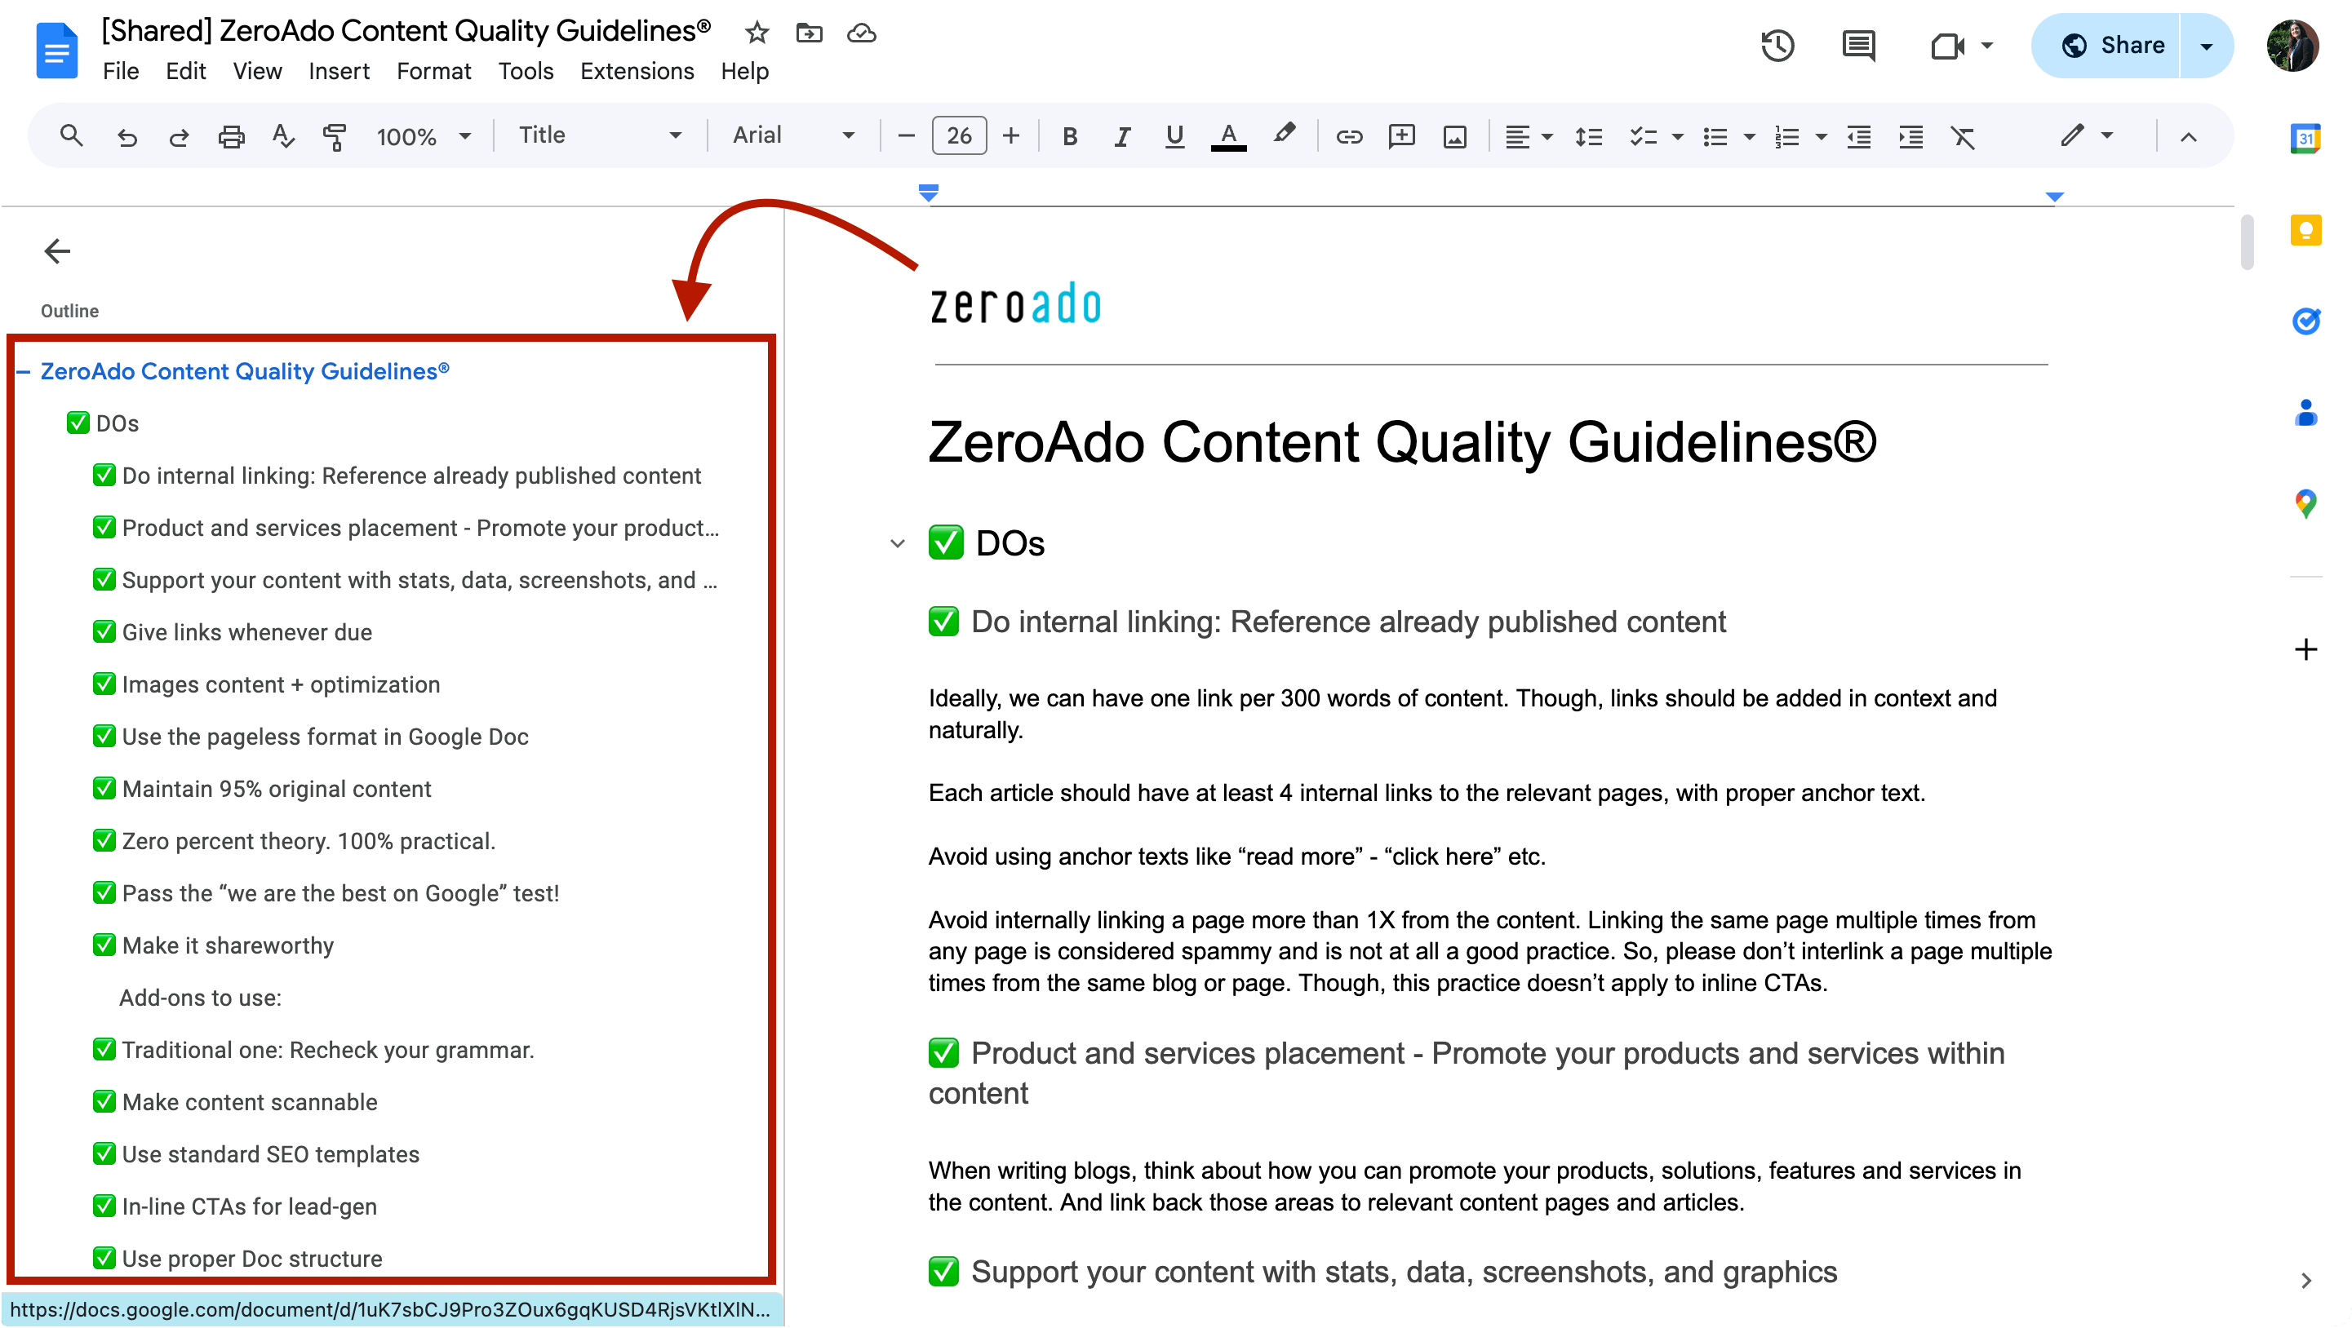Insert an image via the toolbar
Image resolution: width=2352 pixels, height=1328 pixels.
coord(1454,137)
